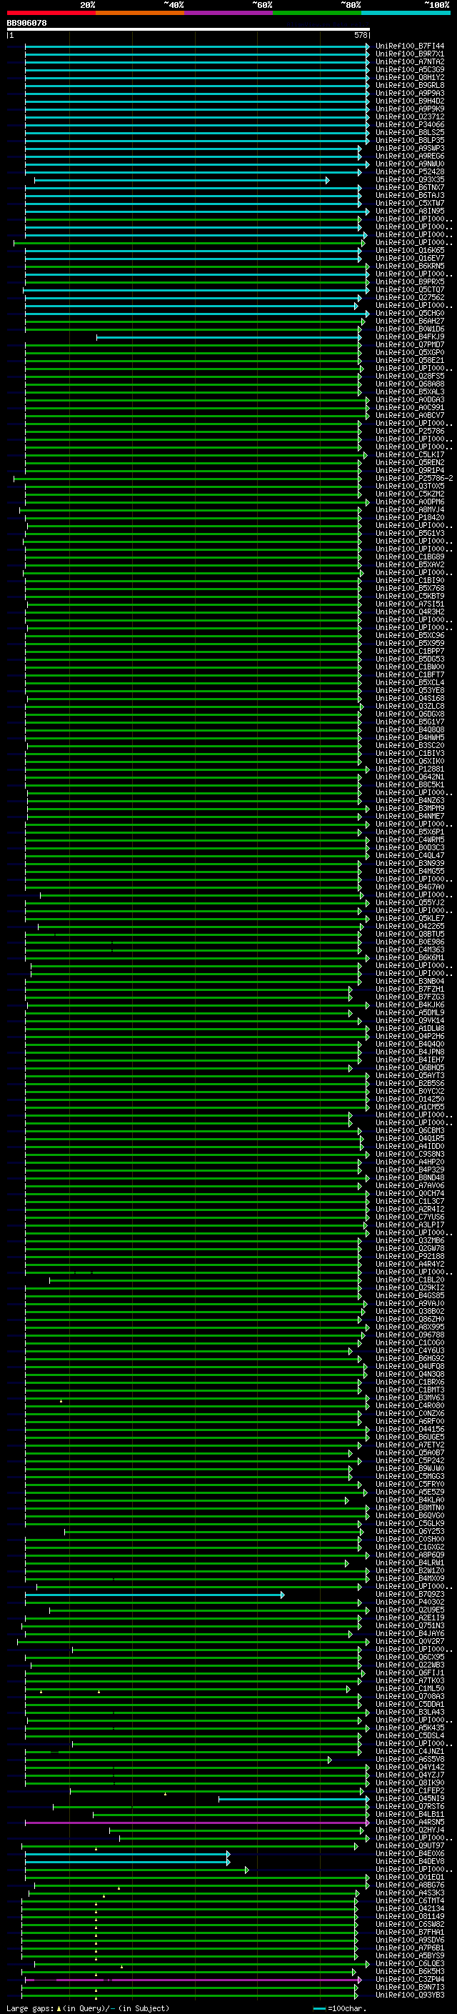Select the query name BB906078
457x2014 pixels.
[26, 23]
